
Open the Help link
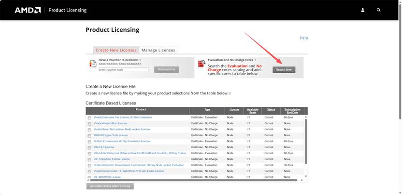pos(304,38)
